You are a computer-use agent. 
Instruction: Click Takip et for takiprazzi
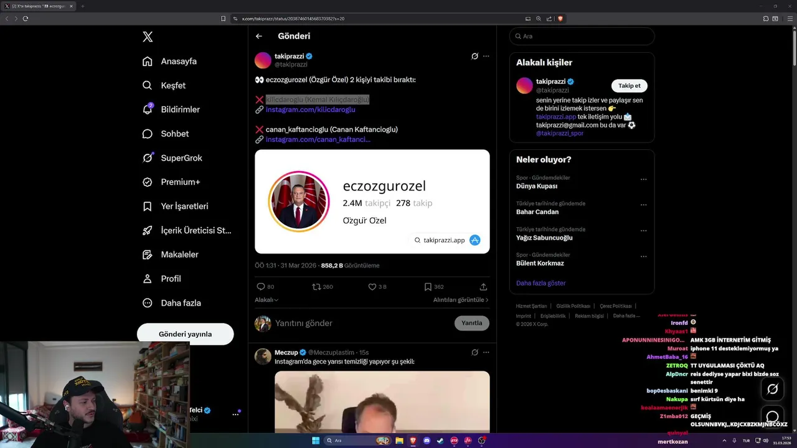[x=630, y=86]
